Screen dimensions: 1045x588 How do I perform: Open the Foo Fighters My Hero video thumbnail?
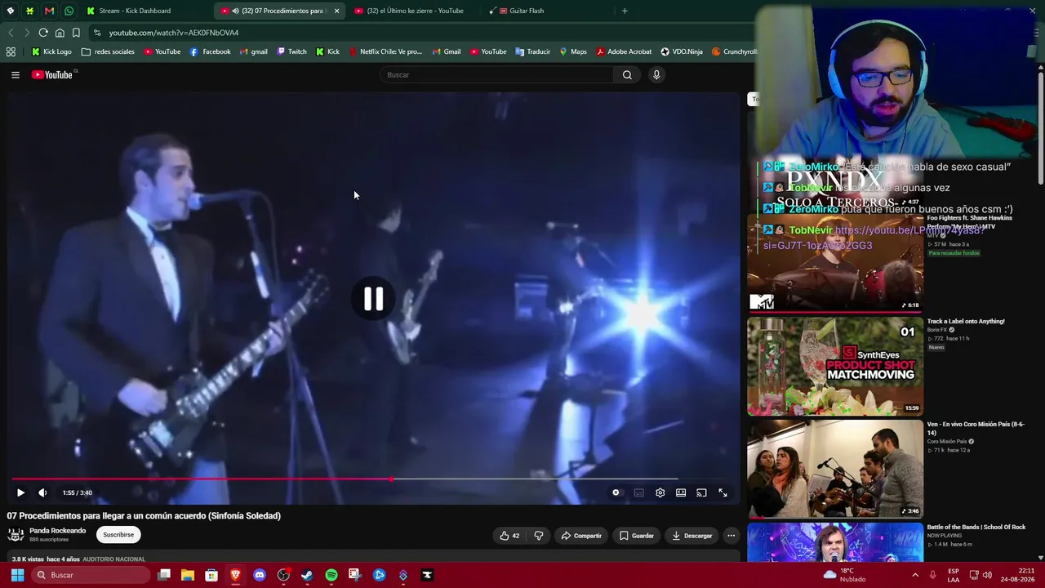[x=835, y=262]
